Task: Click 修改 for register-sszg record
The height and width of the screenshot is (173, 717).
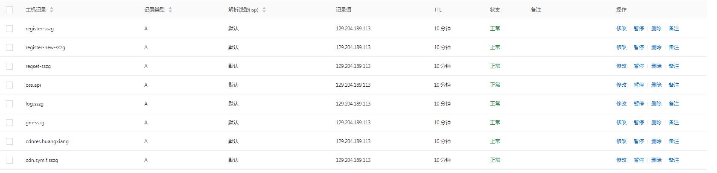Action: (x=621, y=29)
